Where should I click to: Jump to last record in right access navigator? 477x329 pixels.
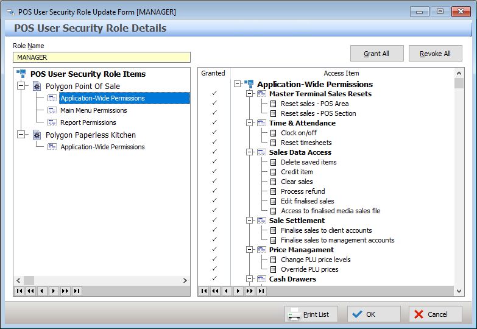tap(261, 291)
